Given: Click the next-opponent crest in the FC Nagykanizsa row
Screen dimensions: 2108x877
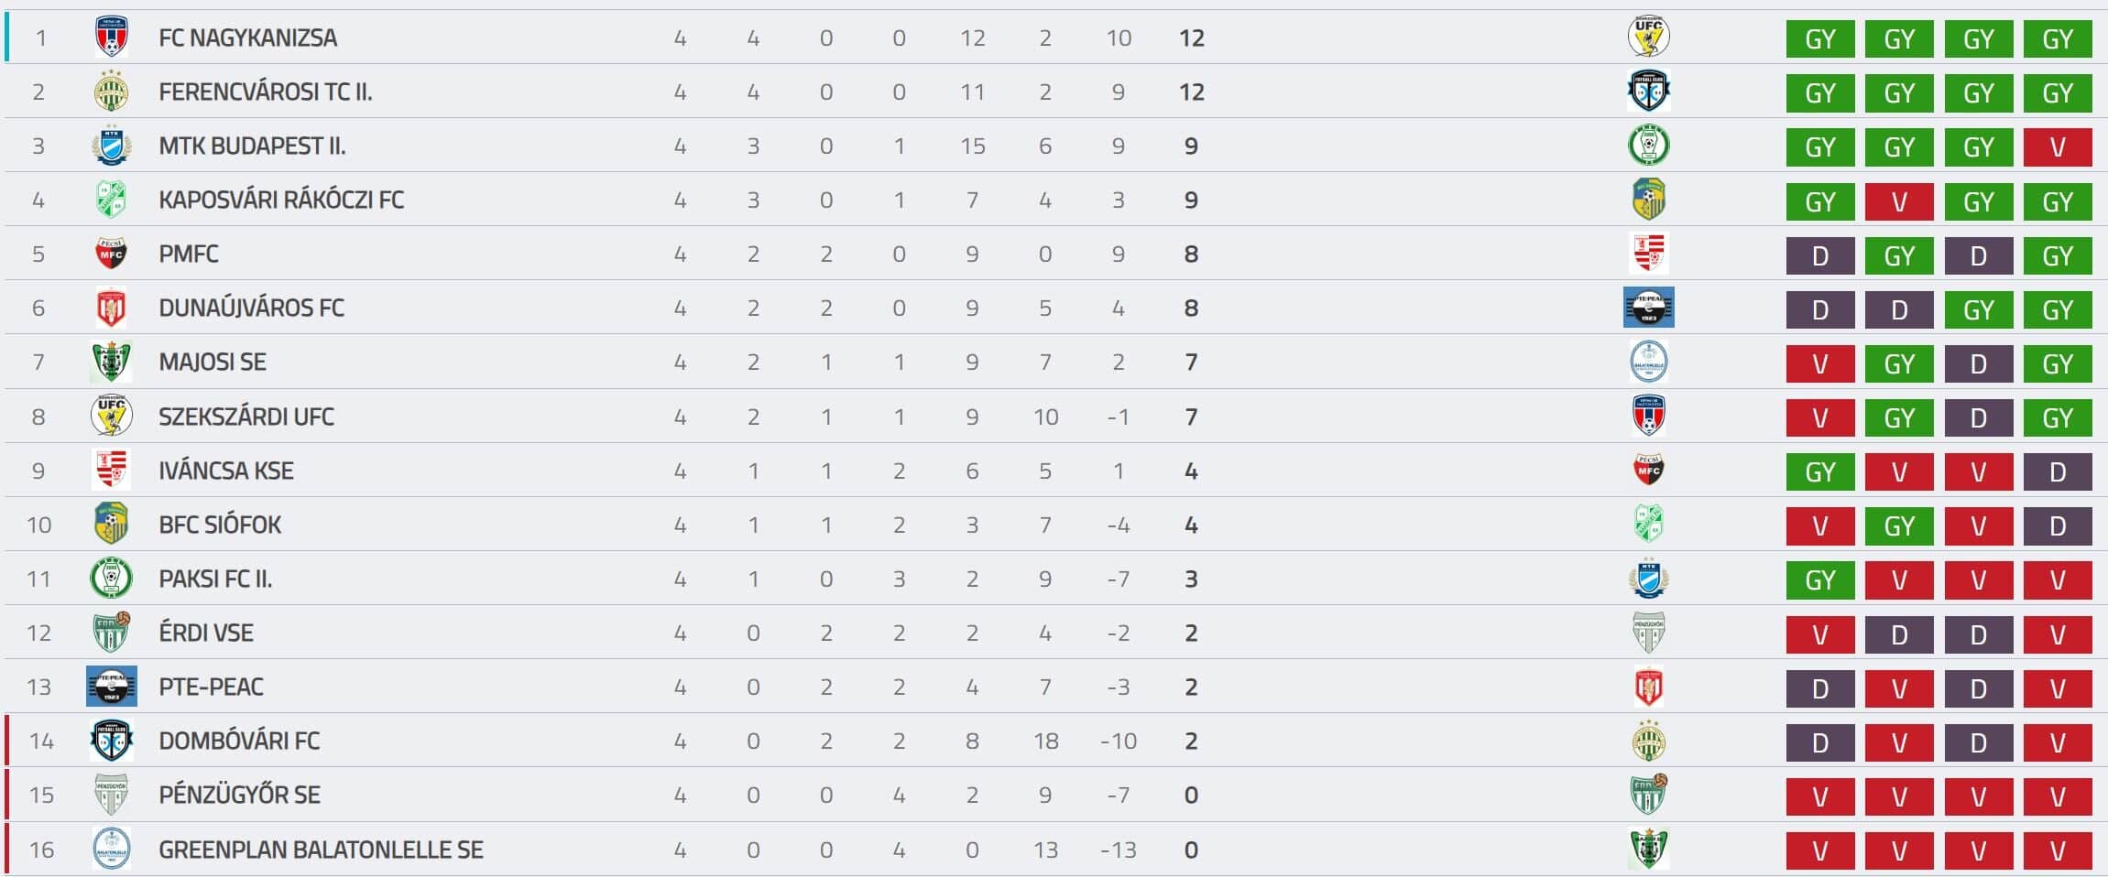Looking at the screenshot, I should click(x=1649, y=38).
